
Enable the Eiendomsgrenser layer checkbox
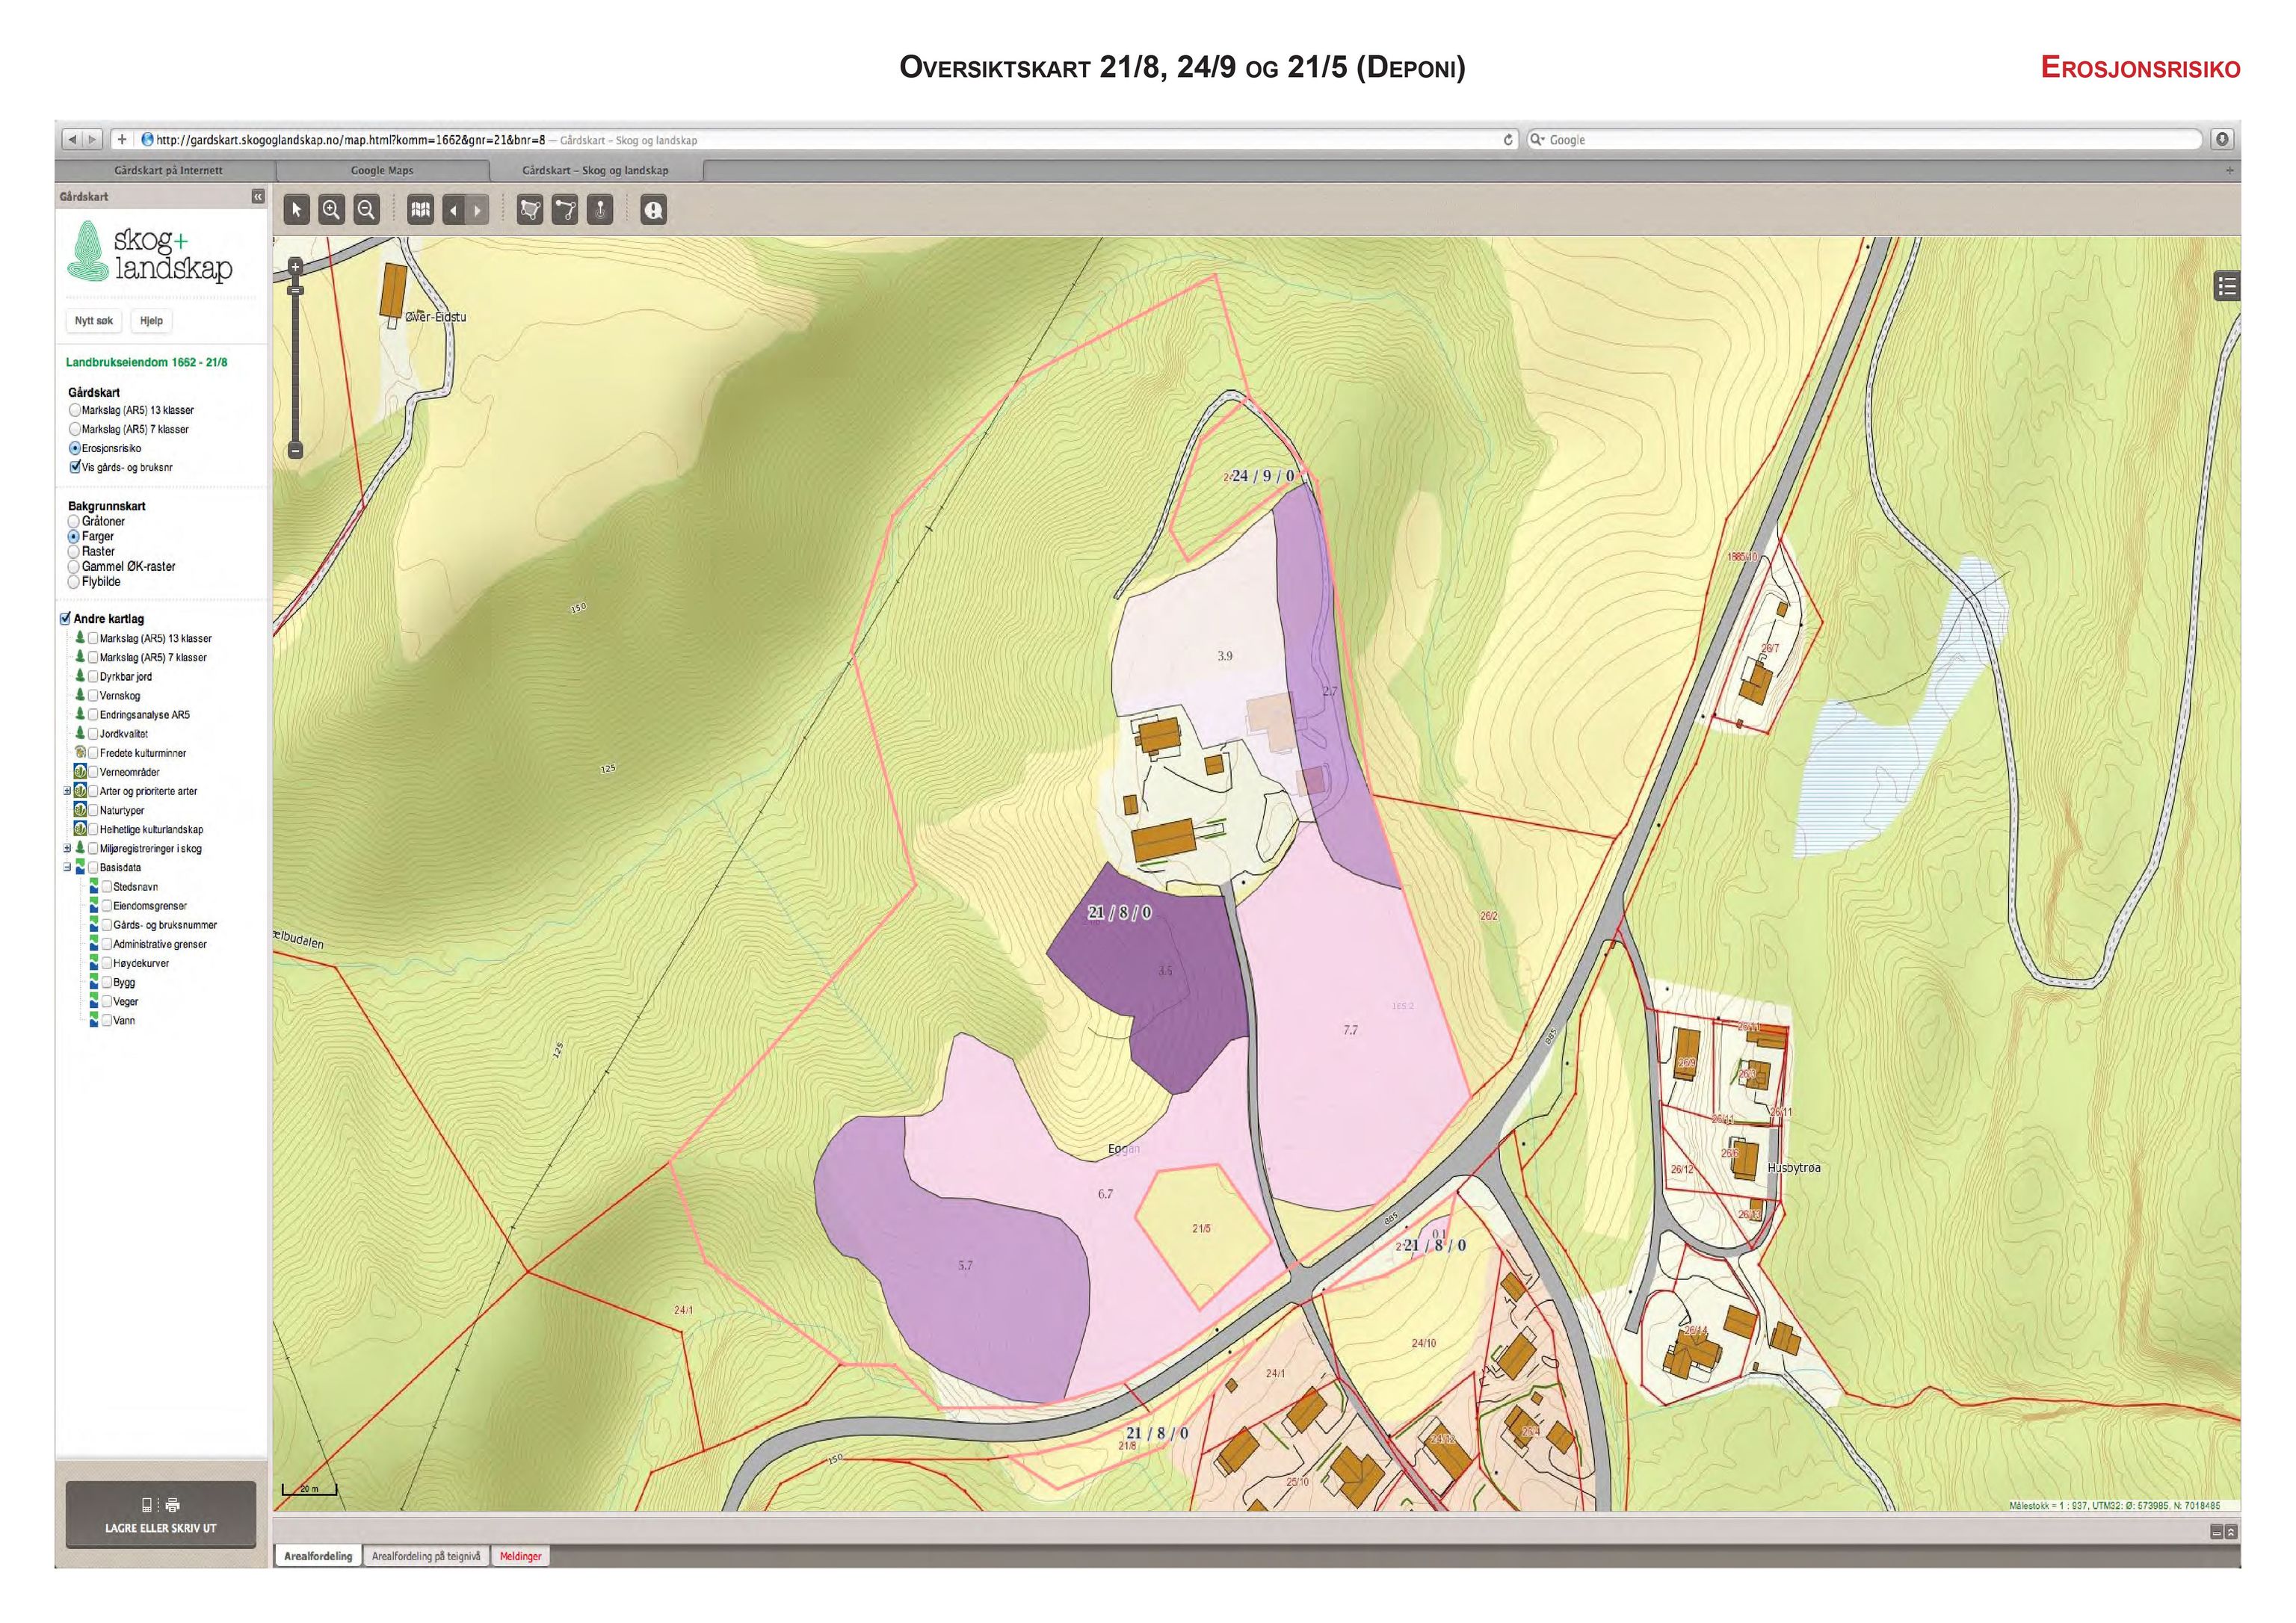(106, 906)
